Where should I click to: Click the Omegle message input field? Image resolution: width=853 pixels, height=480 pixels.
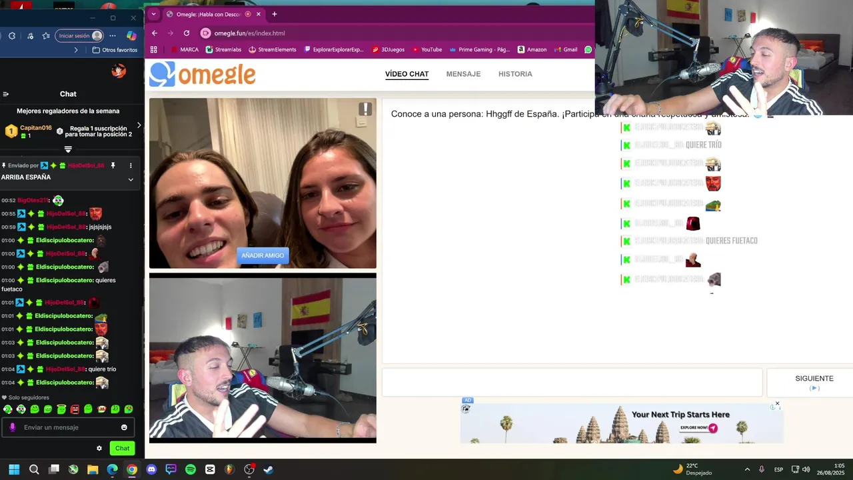tap(572, 383)
